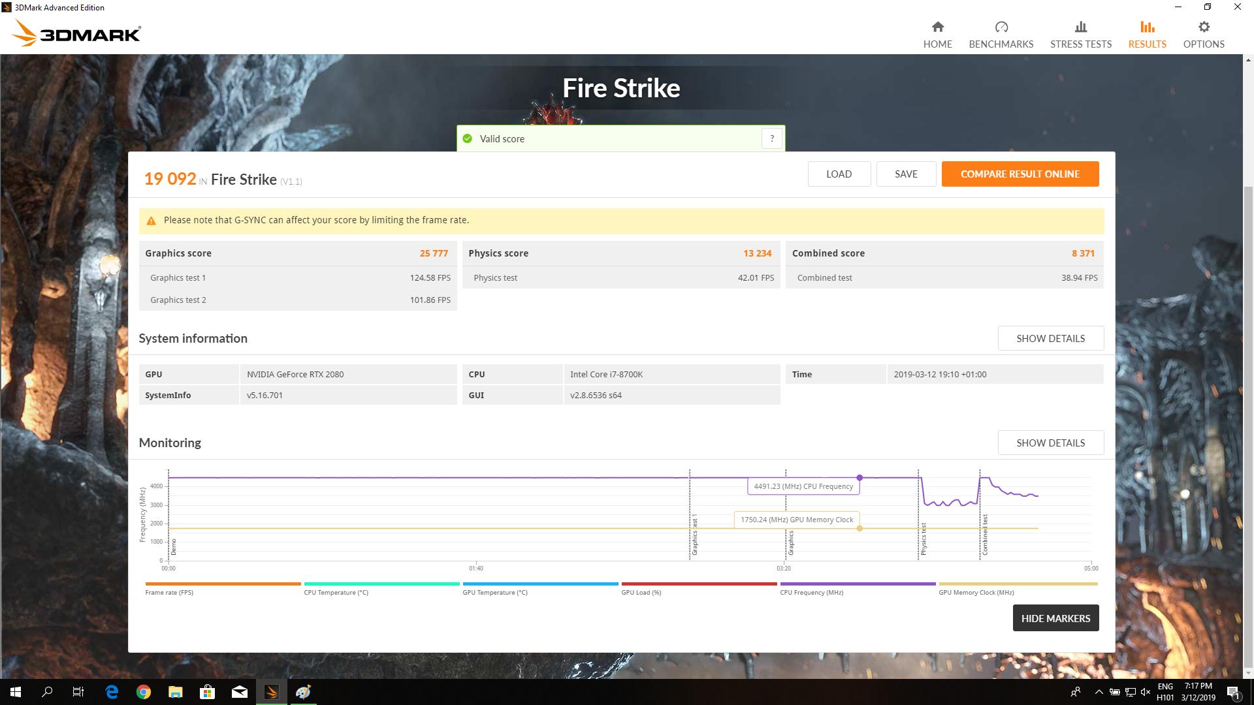Click the yellow GPU Memory Clock data point

pyautogui.click(x=860, y=528)
